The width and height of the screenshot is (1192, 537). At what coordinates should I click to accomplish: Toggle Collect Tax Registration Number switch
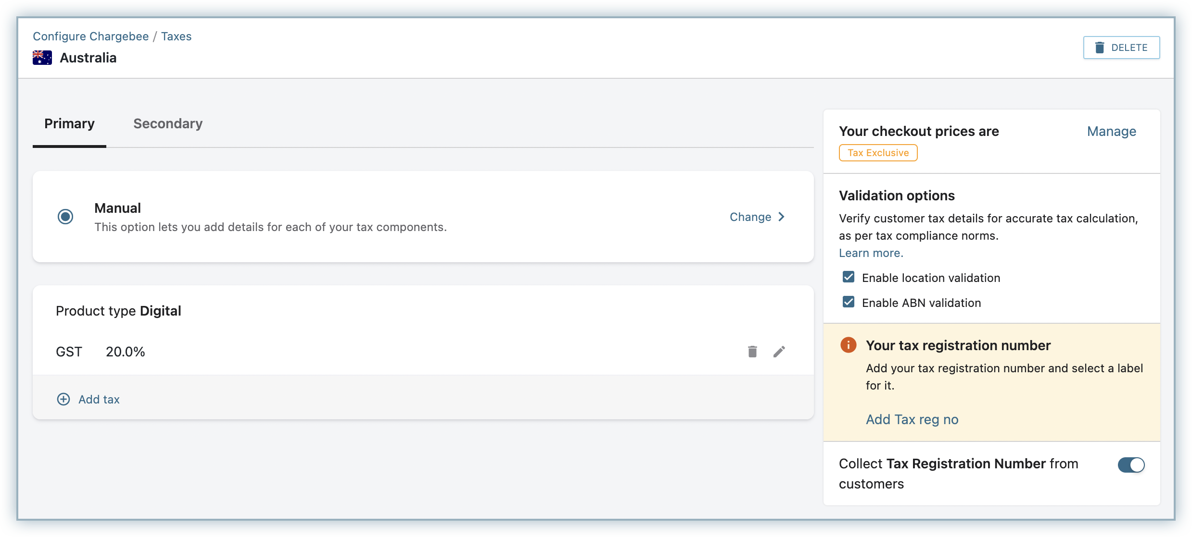pyautogui.click(x=1131, y=464)
